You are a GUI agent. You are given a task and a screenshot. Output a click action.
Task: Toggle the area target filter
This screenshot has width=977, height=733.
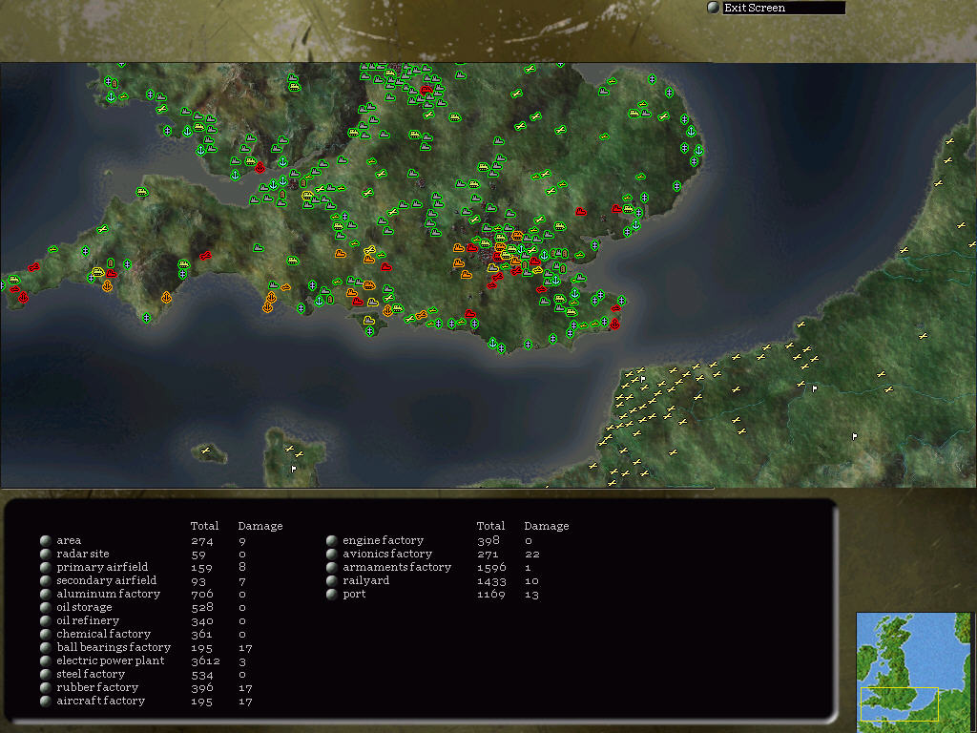[46, 540]
